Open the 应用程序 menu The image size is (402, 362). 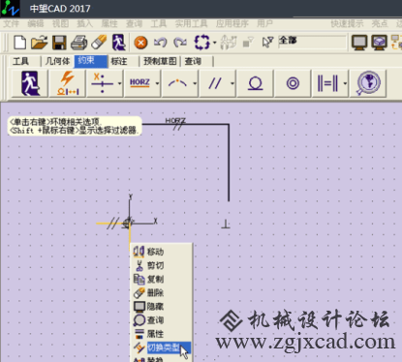point(232,23)
